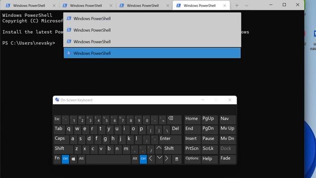
Task: Close the first Windows PowerShell tab
Action: [x=54, y=5]
